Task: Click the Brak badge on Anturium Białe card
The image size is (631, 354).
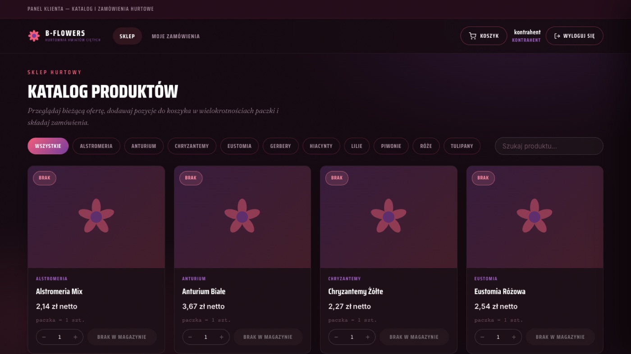Action: coord(191,178)
